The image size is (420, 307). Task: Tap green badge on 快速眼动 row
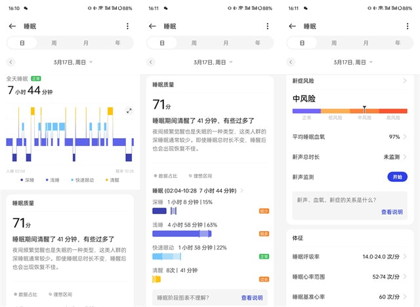click(264, 257)
